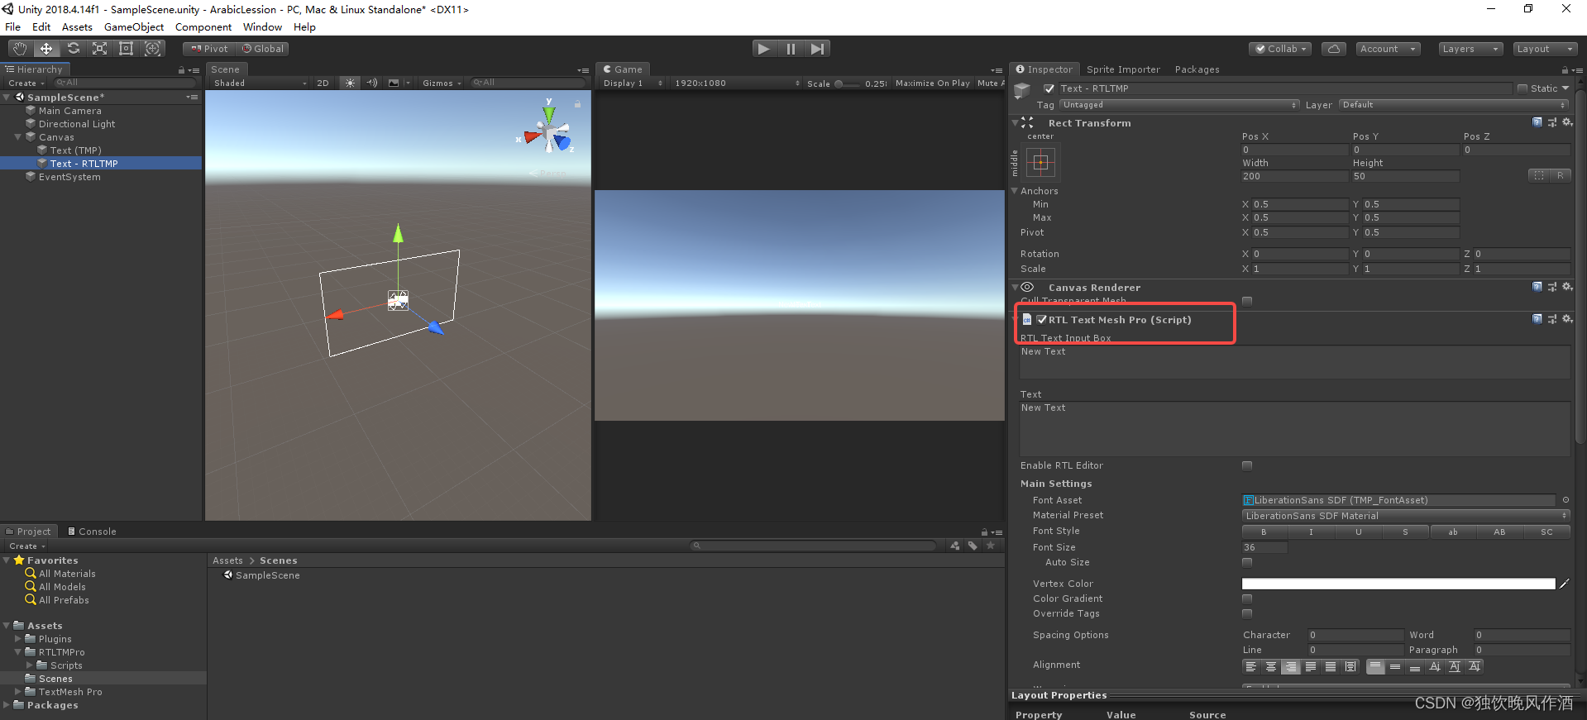
Task: Toggle Bold font style button
Action: (x=1264, y=532)
